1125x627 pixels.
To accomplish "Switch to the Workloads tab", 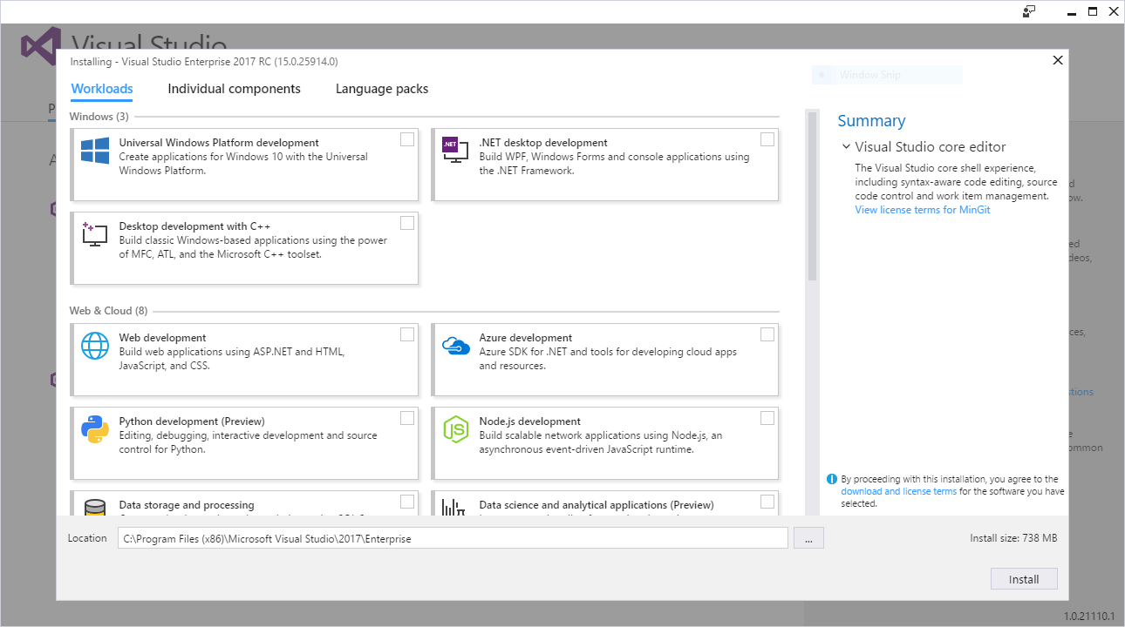I will click(102, 89).
